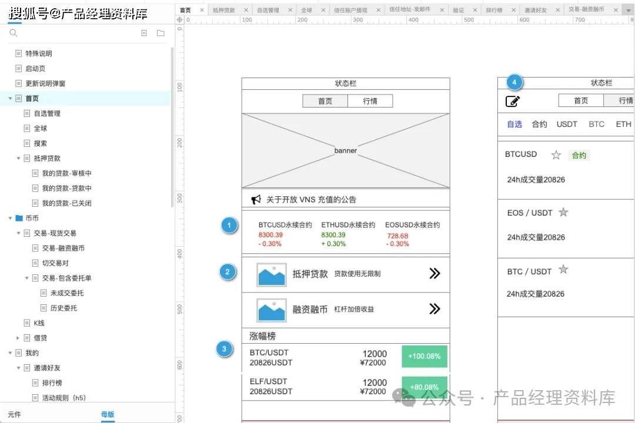Expand the 借贷 tree node
Screen dimensions: 635x423
pos(17,338)
